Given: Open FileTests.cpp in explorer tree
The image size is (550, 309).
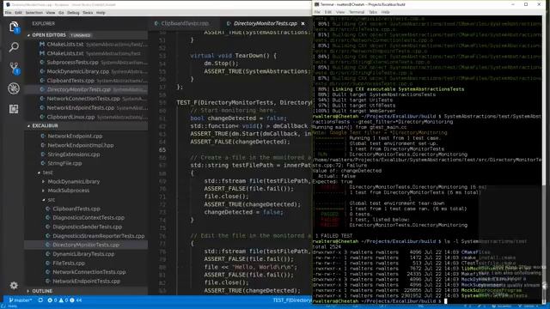Looking at the screenshot, I should coord(69,264).
